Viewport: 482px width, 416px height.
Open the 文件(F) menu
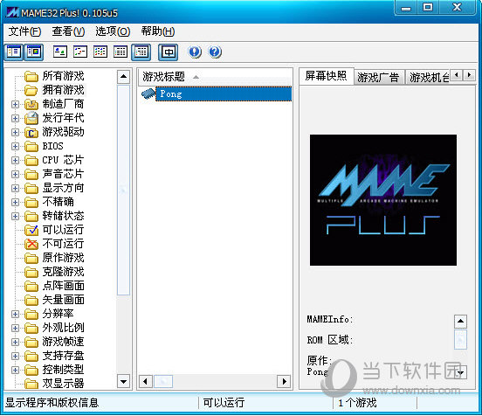[x=24, y=31]
